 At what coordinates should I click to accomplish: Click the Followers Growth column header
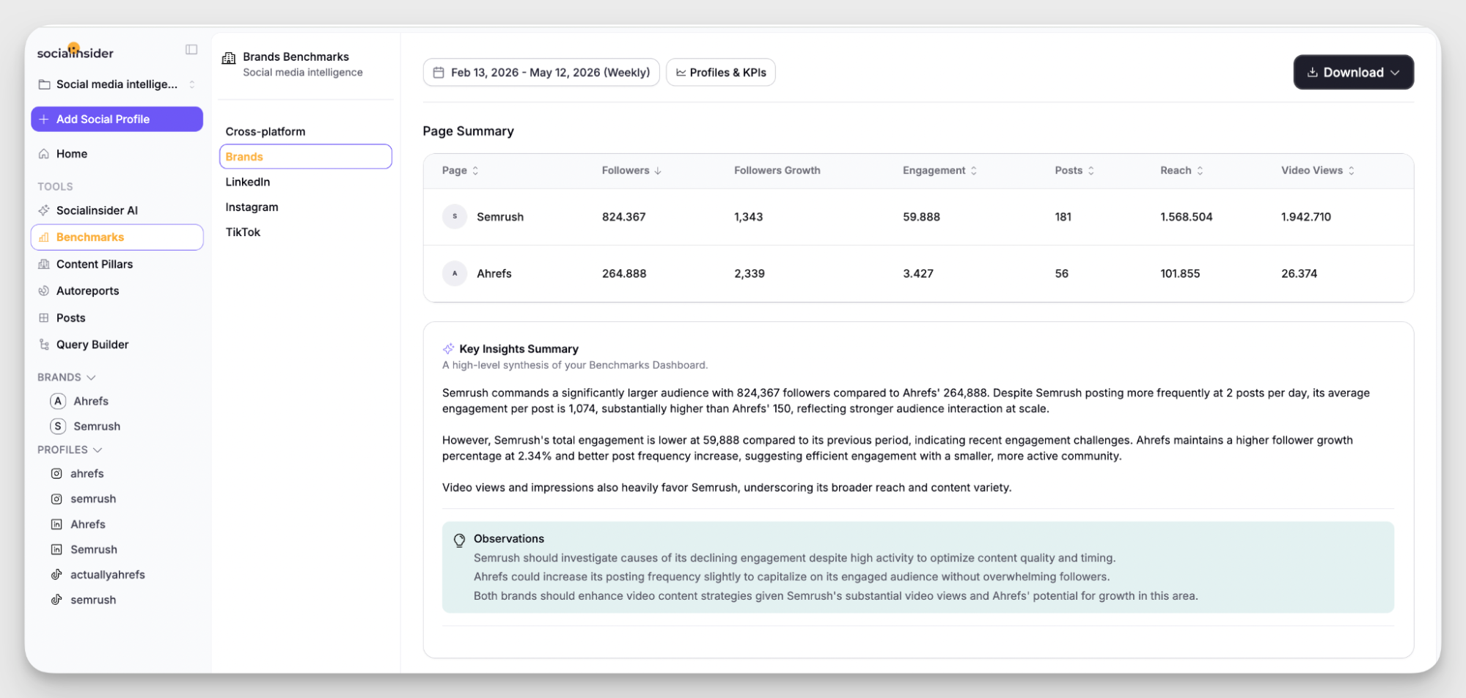777,171
